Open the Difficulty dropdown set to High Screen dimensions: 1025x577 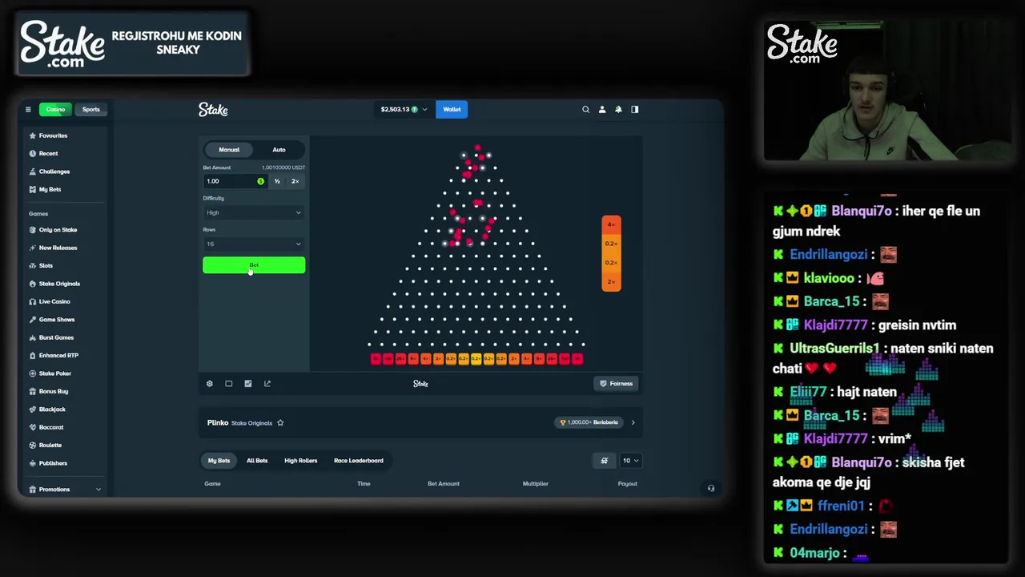254,213
